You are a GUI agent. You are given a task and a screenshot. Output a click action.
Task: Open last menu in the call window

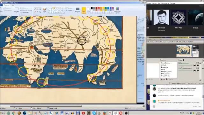pyautogui.click(x=172, y=3)
